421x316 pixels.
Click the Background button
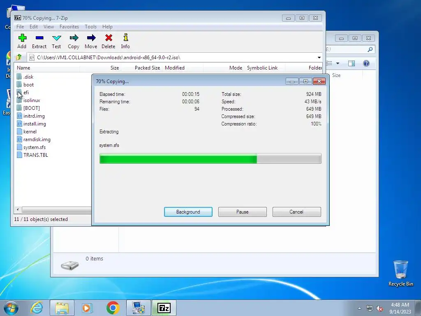[188, 212]
